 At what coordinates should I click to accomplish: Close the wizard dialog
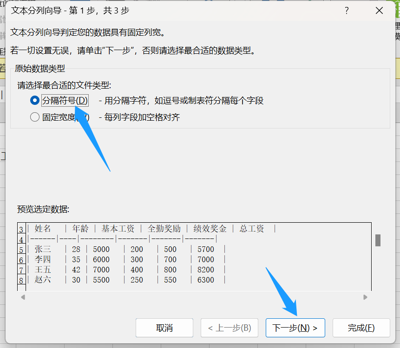coord(379,10)
